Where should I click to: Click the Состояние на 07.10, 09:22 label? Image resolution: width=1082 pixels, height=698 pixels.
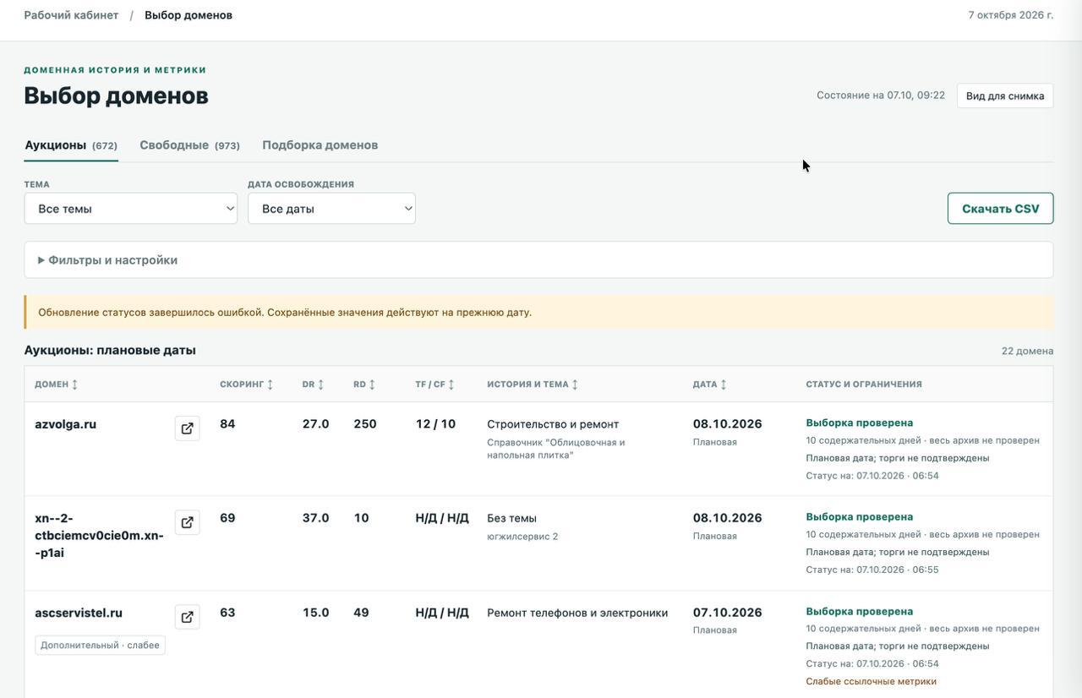pyautogui.click(x=881, y=95)
